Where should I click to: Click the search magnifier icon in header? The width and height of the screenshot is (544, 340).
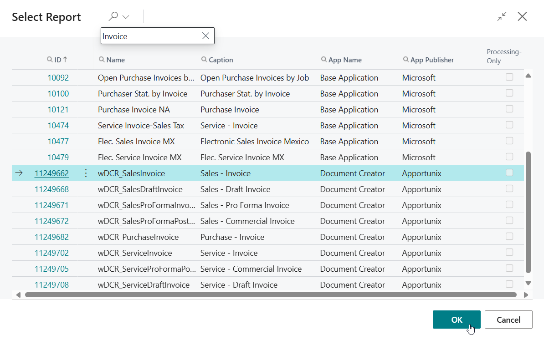tap(113, 16)
